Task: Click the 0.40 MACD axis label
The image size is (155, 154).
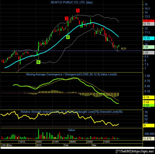Action: pos(147,86)
